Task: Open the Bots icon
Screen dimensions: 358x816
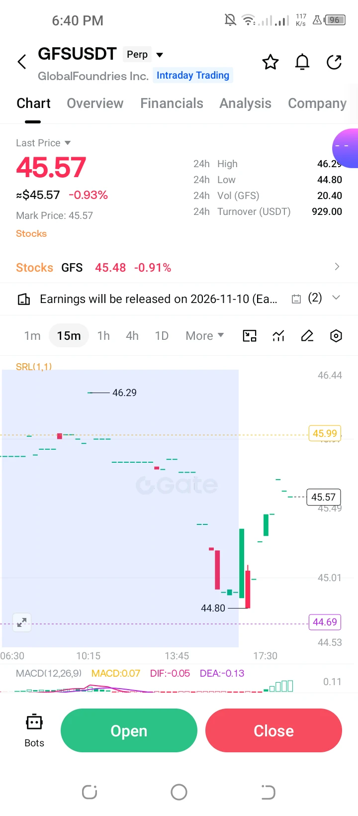Action: (x=34, y=731)
